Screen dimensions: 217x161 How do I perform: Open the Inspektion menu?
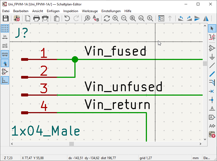click(71, 11)
